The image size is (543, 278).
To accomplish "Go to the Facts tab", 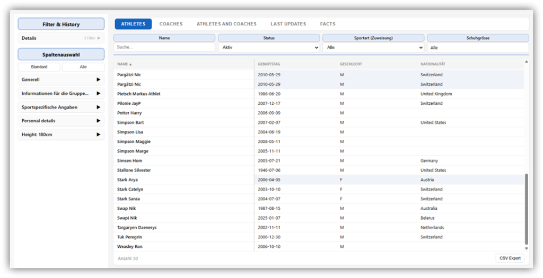I will pos(328,24).
